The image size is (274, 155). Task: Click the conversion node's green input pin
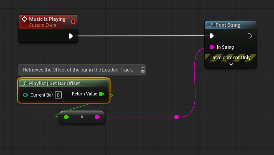tap(66, 117)
